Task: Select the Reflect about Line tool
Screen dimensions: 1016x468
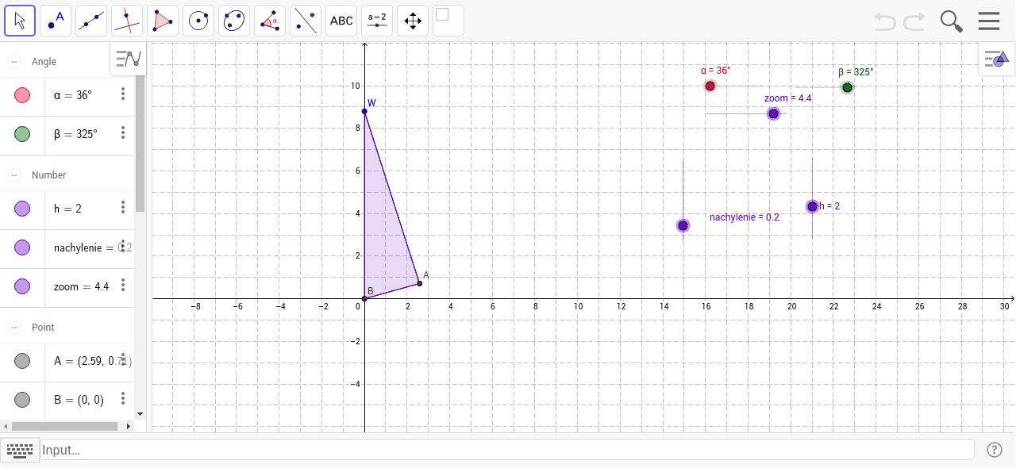Action: pyautogui.click(x=306, y=21)
